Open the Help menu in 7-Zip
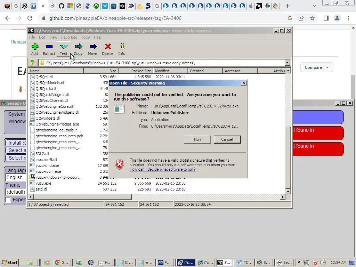The width and height of the screenshot is (356, 267). (98, 37)
